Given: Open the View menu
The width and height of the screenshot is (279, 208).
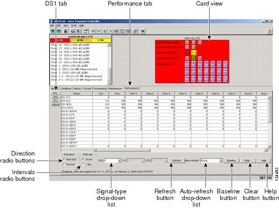Looking at the screenshot, I should (x=66, y=26).
